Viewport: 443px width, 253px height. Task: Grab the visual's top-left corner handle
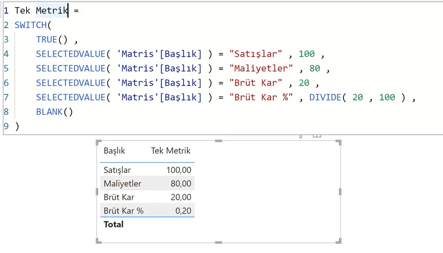[x=98, y=142]
